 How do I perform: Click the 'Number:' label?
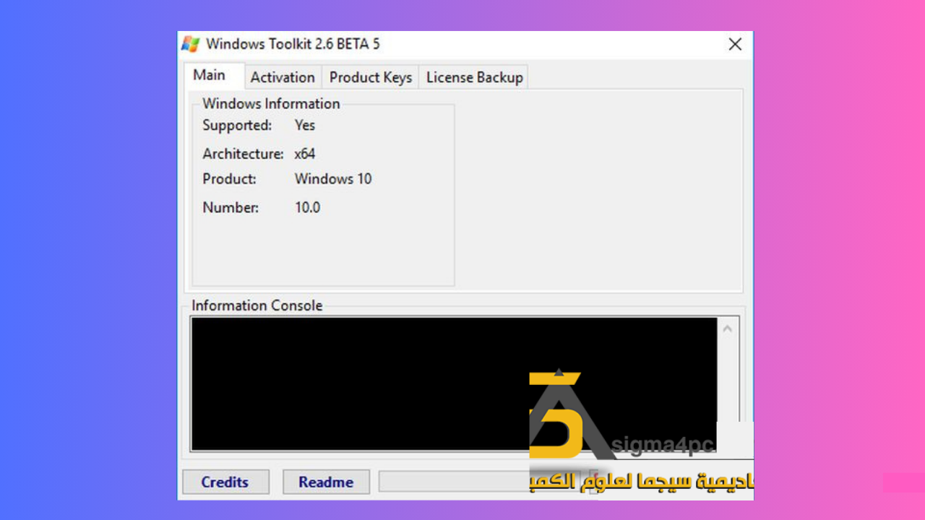point(231,208)
